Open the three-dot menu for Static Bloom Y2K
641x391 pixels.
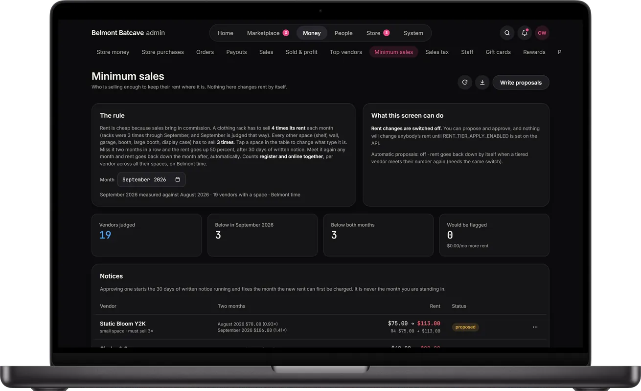(x=535, y=327)
